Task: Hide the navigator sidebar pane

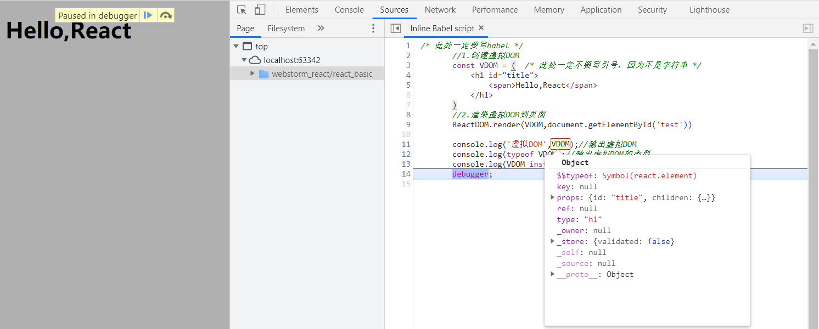Action: coord(395,28)
